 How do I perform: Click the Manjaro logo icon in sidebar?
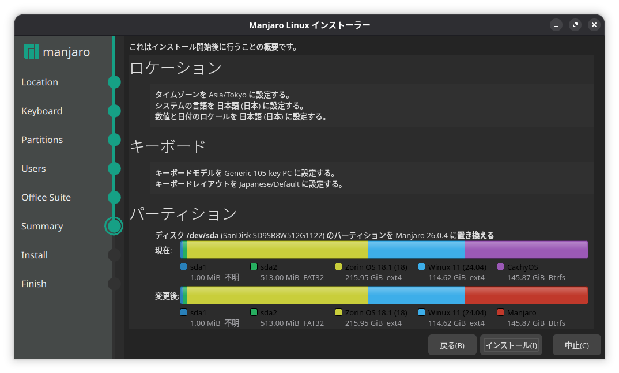pyautogui.click(x=32, y=51)
